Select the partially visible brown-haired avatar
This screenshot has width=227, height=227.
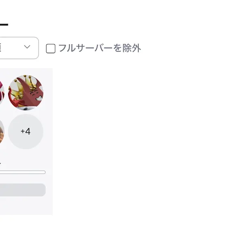[2, 131]
